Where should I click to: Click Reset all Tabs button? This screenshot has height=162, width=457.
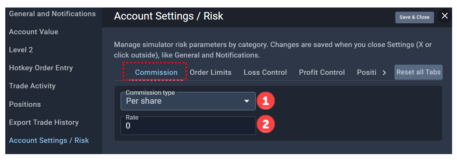419,72
